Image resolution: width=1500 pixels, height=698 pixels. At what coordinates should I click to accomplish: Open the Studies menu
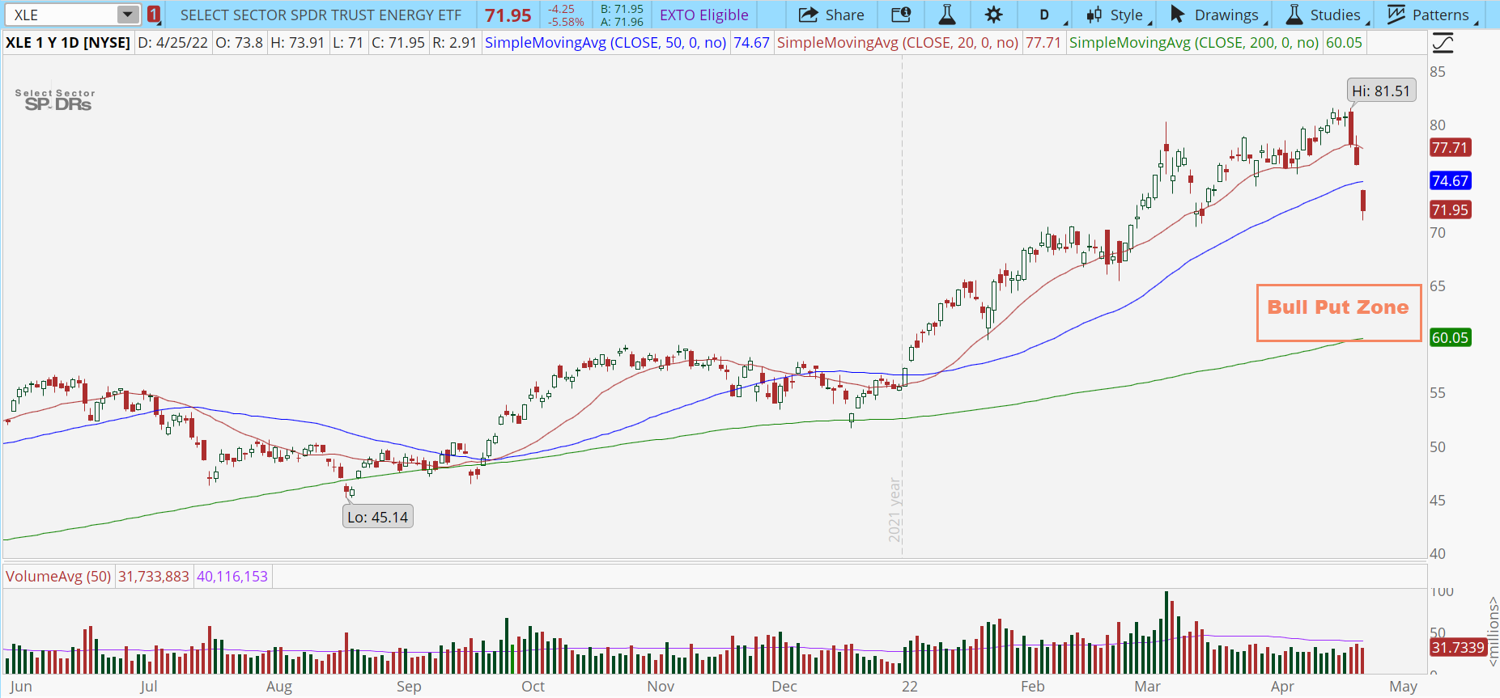tap(1325, 15)
